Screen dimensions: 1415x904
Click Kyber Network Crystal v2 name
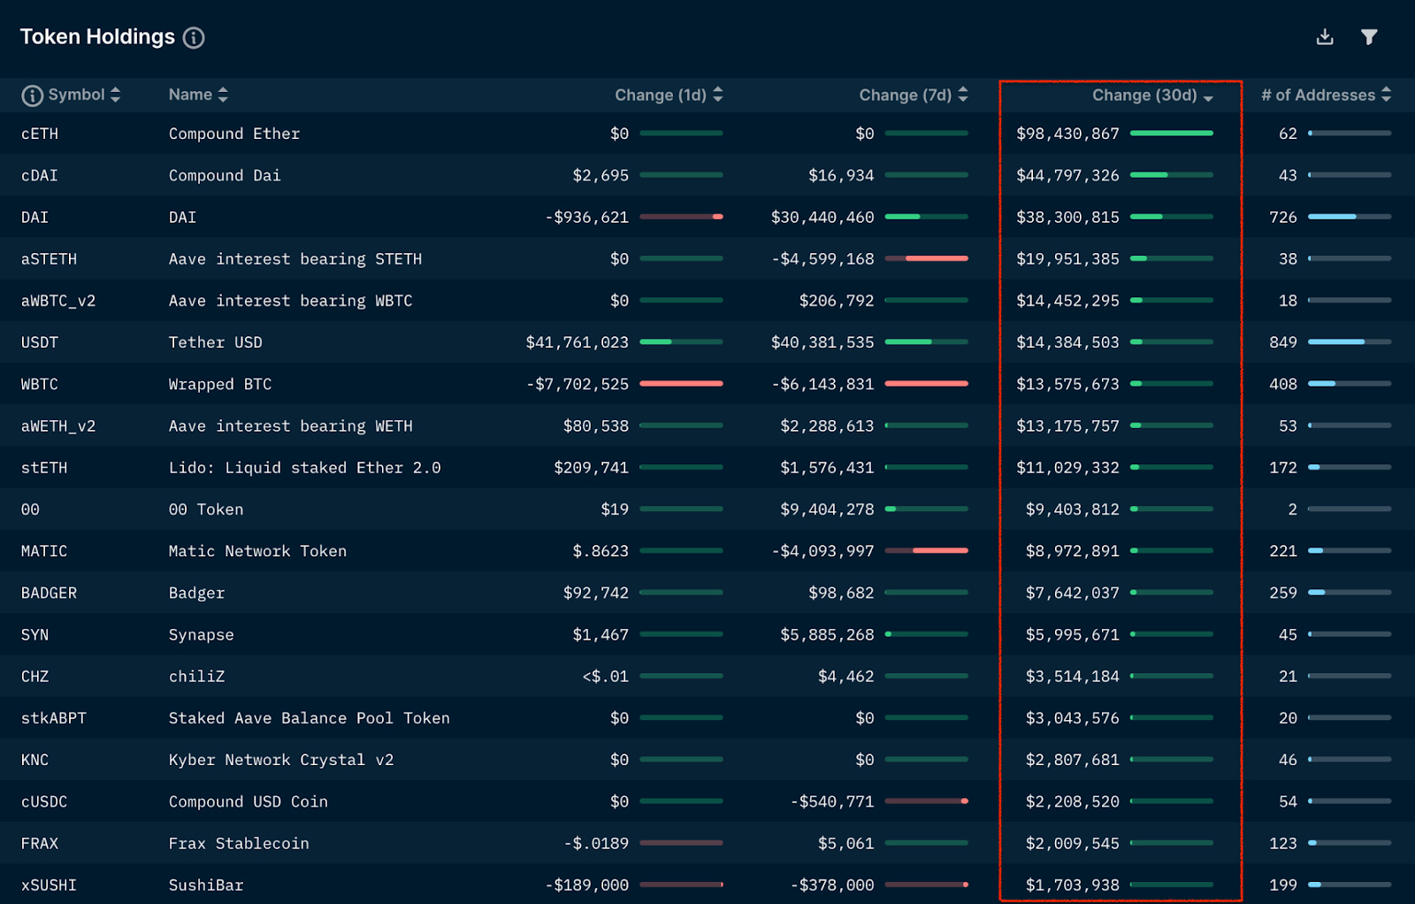(281, 760)
